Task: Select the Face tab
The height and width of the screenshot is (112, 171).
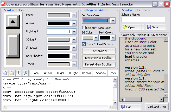Action: pyautogui.click(x=36, y=73)
